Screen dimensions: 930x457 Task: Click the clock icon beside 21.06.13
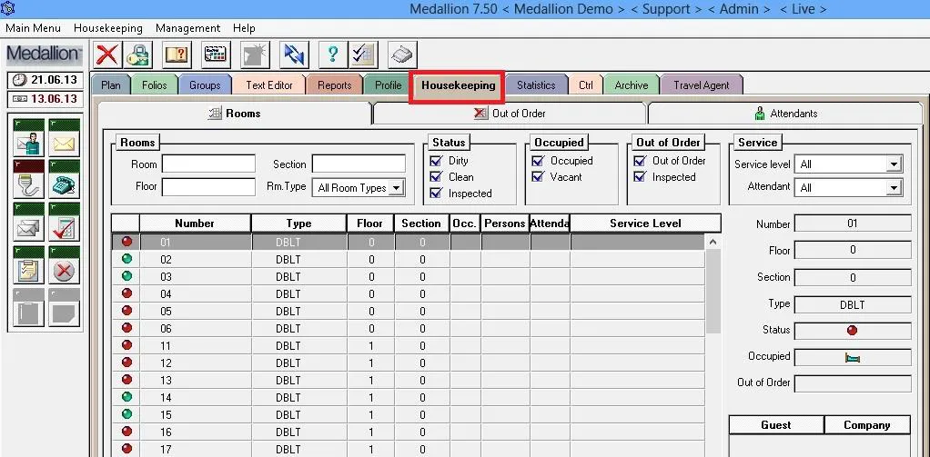20,80
